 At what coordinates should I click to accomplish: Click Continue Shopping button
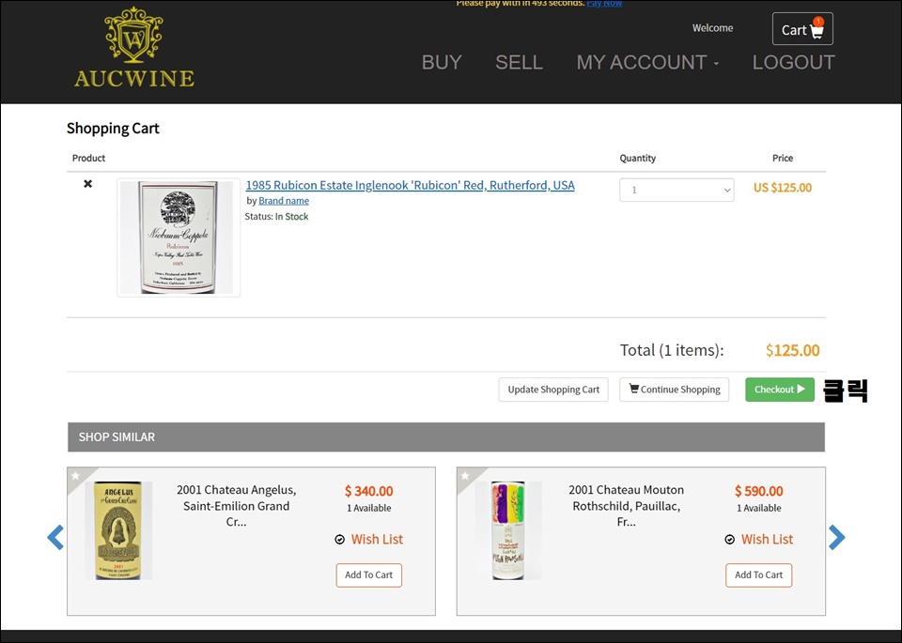[675, 390]
